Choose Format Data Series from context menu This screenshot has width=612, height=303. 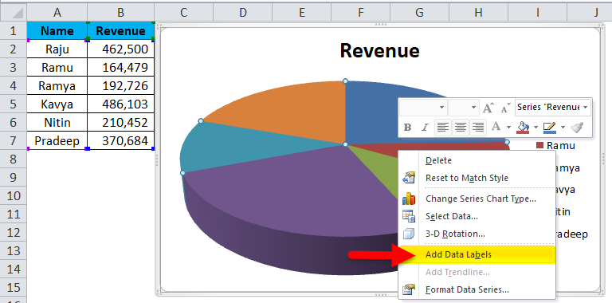coord(477,289)
